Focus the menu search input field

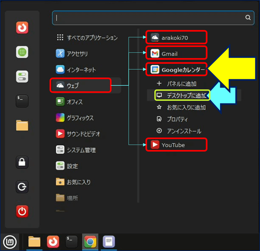[x=153, y=18]
